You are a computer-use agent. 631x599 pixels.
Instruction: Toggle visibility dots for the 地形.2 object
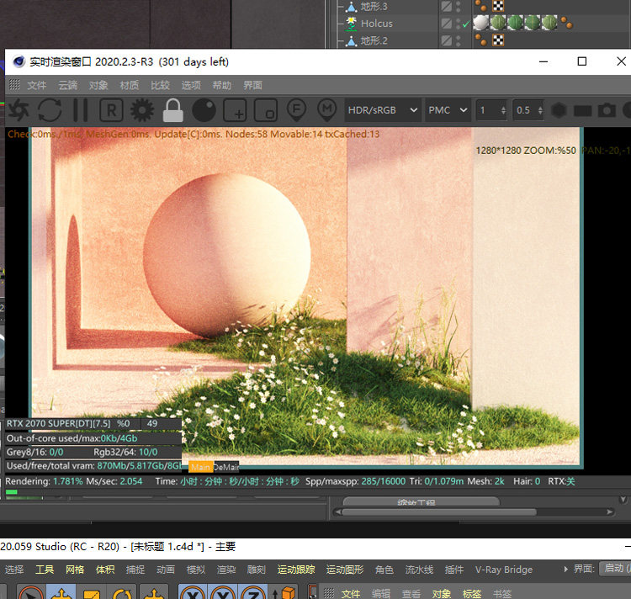click(459, 40)
